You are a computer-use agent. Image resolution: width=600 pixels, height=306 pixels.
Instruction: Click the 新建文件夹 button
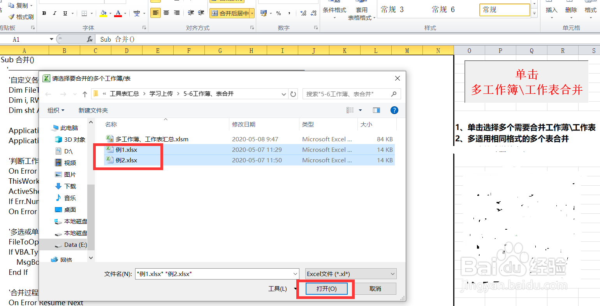pos(93,110)
